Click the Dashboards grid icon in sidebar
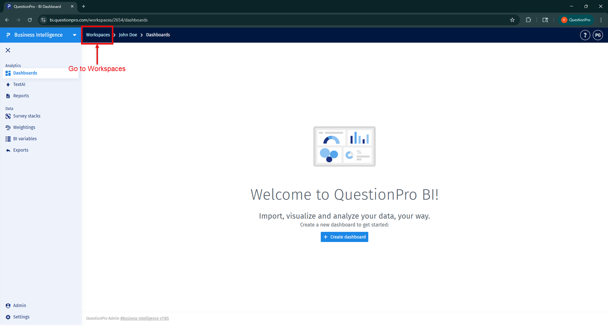The image size is (608, 326). tap(8, 73)
